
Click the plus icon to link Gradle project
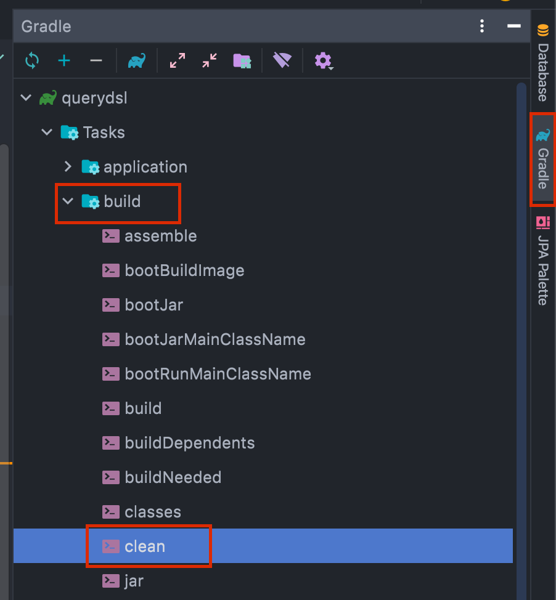(64, 60)
